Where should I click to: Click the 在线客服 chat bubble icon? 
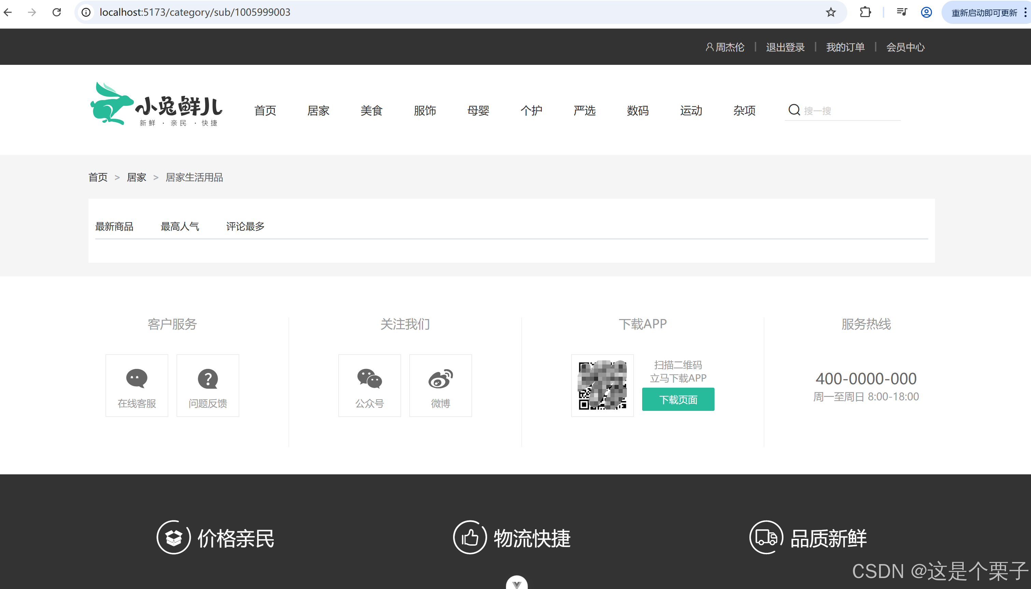coord(137,378)
